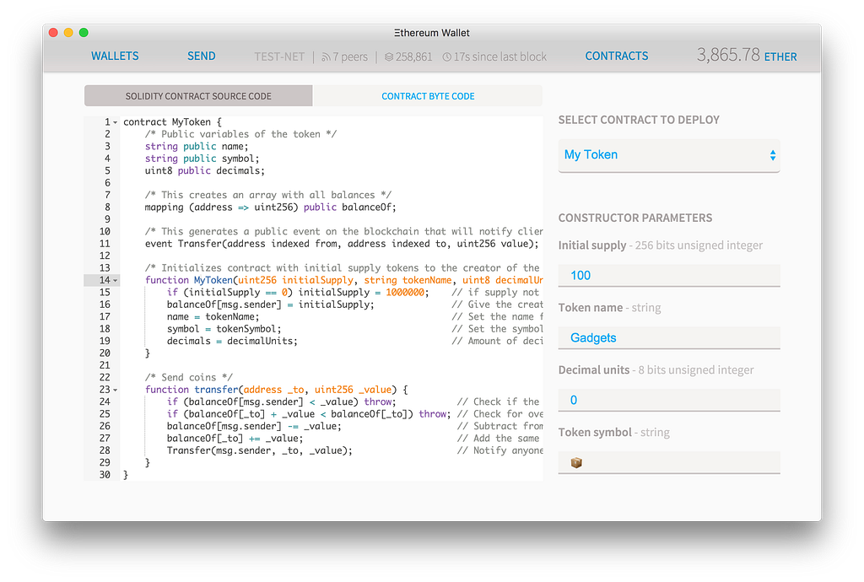864x582 pixels.
Task: Open the Contracts section
Action: click(617, 57)
